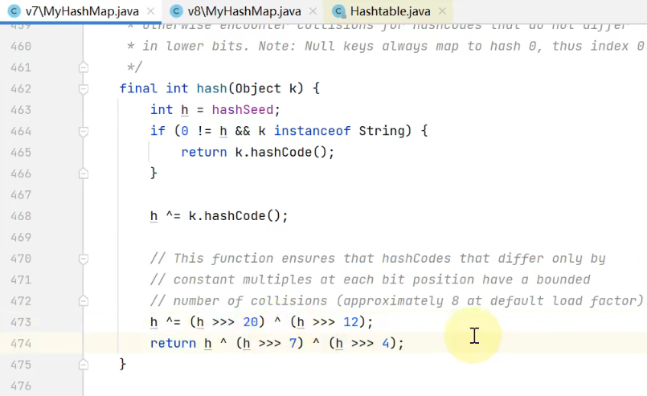Click line number 474 in the gutter
Screen dimensions: 647x396
(x=21, y=343)
